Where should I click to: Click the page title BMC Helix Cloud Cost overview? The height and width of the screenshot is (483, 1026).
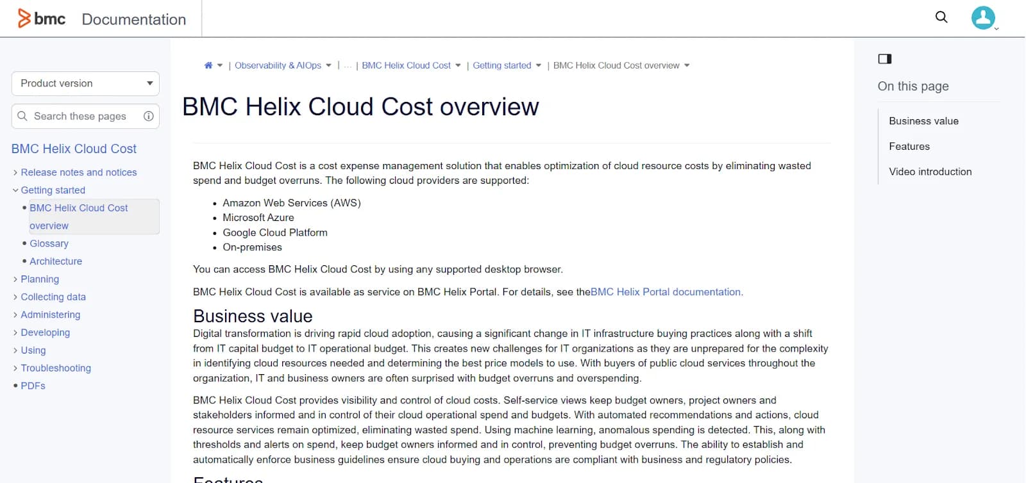click(x=360, y=106)
